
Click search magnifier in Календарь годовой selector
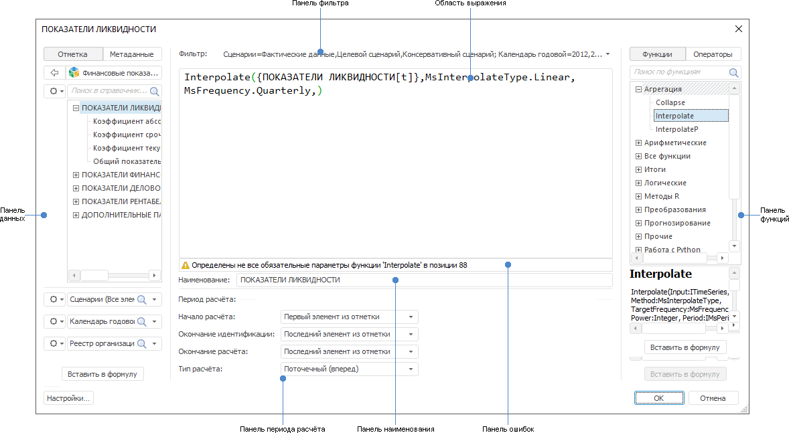(x=142, y=321)
